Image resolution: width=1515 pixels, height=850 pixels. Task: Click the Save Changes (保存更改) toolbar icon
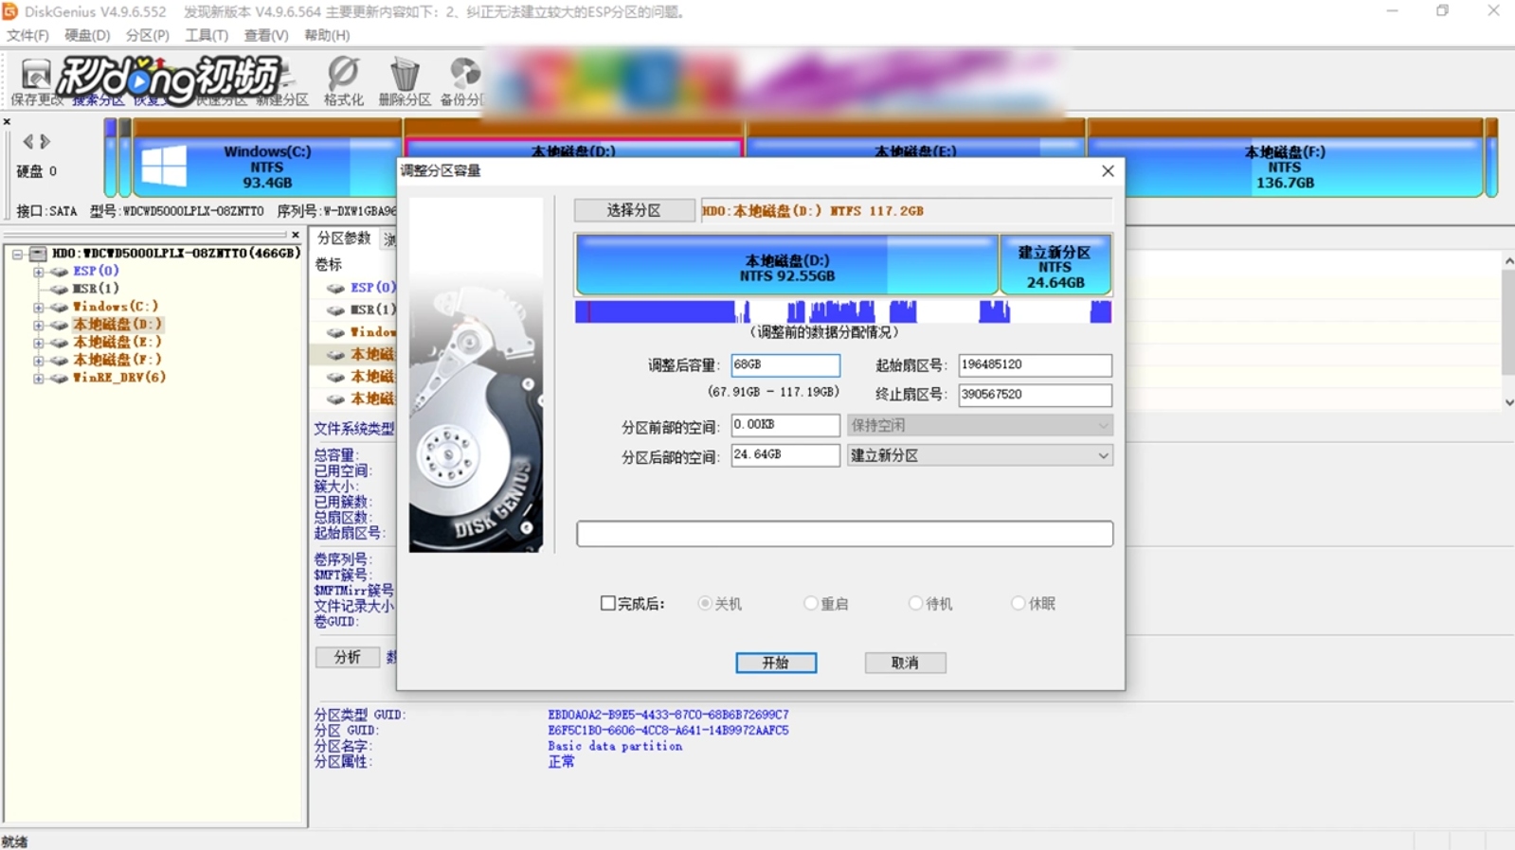click(36, 80)
